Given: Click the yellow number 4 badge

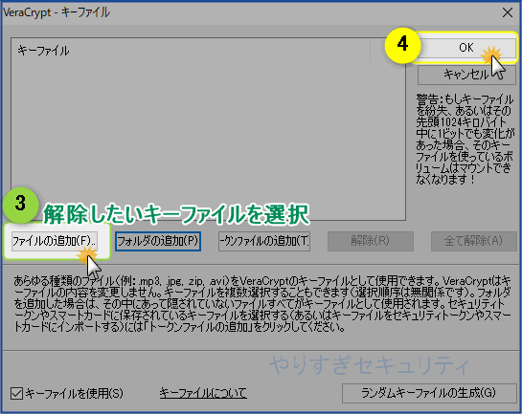Looking at the screenshot, I should 402,45.
